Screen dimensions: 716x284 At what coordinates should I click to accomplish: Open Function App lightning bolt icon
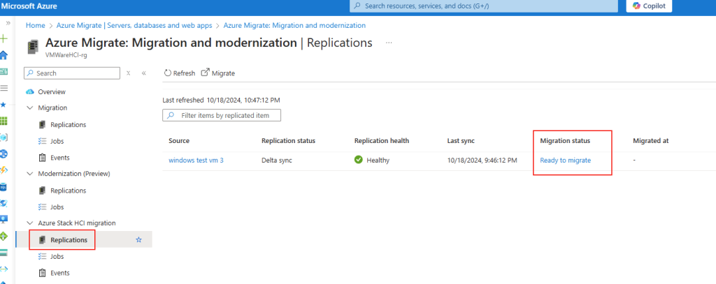tap(3, 170)
